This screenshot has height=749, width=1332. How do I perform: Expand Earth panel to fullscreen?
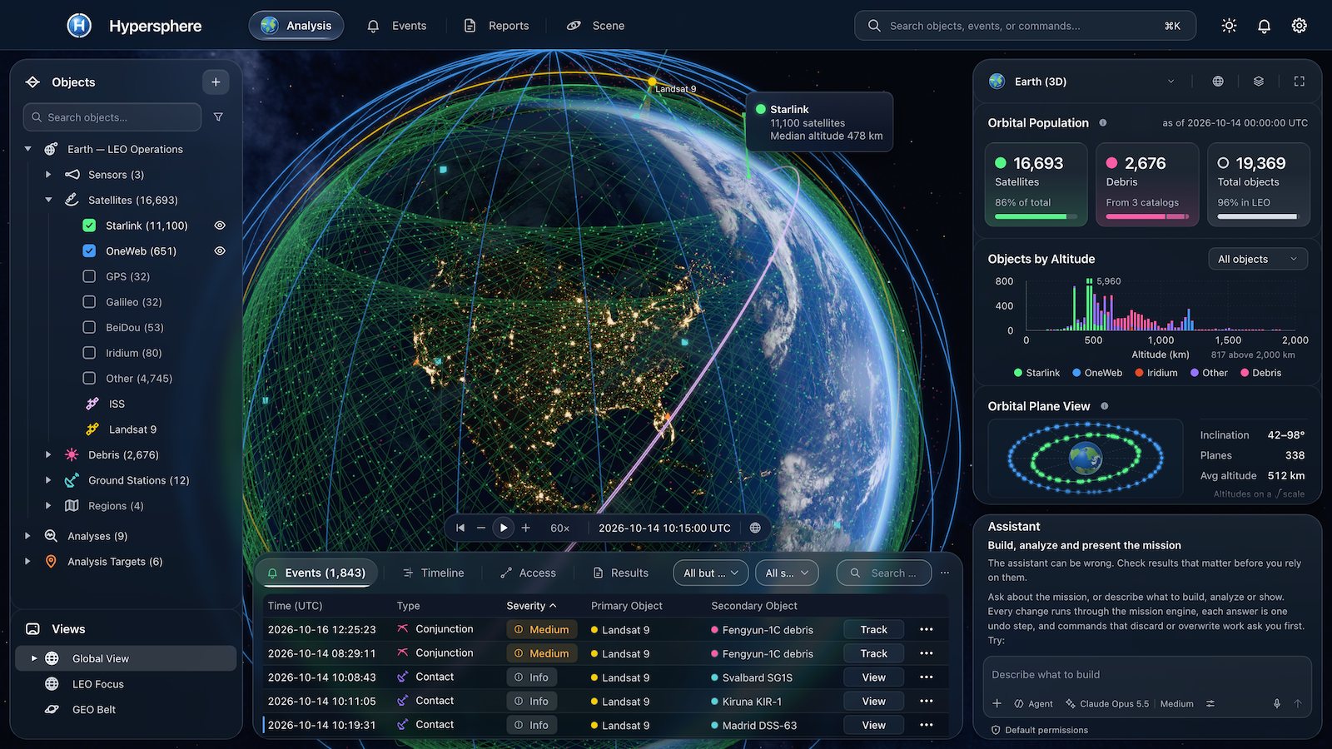pos(1300,82)
